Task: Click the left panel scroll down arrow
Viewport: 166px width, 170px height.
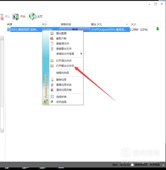Action: click(2, 131)
